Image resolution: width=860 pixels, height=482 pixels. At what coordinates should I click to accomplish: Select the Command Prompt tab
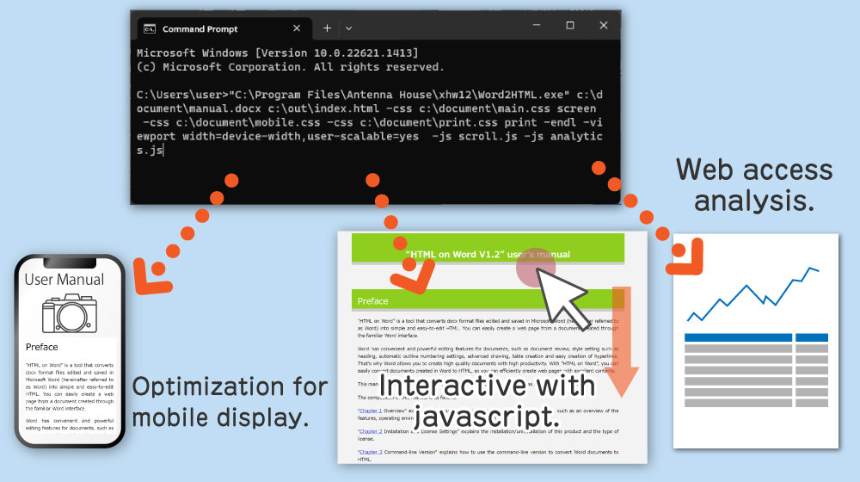[x=224, y=28]
